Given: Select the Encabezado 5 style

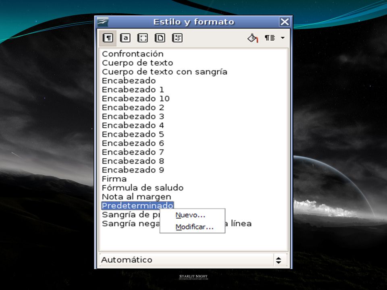Looking at the screenshot, I should pyautogui.click(x=133, y=134).
